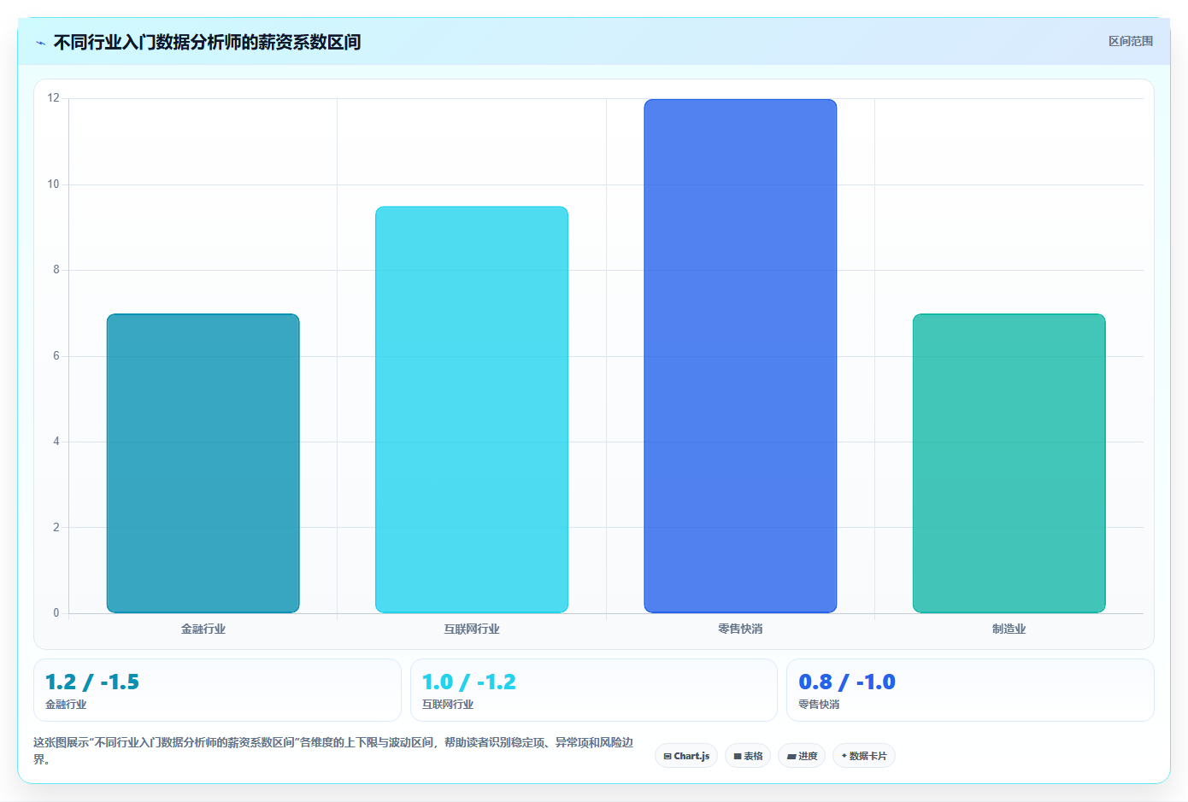Open the 1.0 / -1.2 互联网行业 card
Image resolution: width=1188 pixels, height=802 pixels.
594,690
